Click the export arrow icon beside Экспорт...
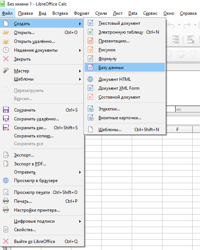Viewport: 200px width, 250px height. (6, 155)
